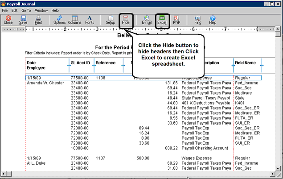The height and width of the screenshot is (179, 283).
Task: Click the K401 field name
Action: pyautogui.click(x=239, y=103)
